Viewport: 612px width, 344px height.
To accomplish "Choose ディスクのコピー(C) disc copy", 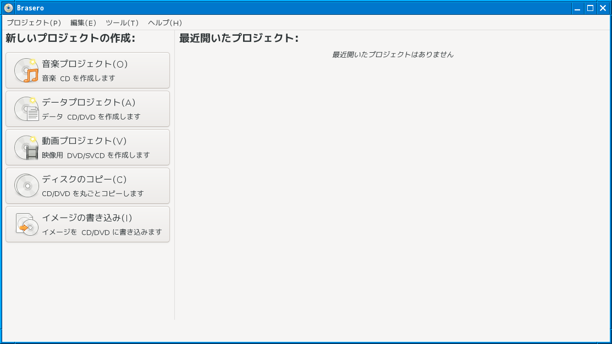I will click(x=88, y=186).
